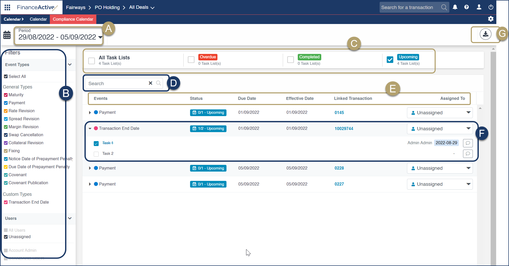Click the blue dot on Payment 0145 row
509x266 pixels.
click(96, 112)
